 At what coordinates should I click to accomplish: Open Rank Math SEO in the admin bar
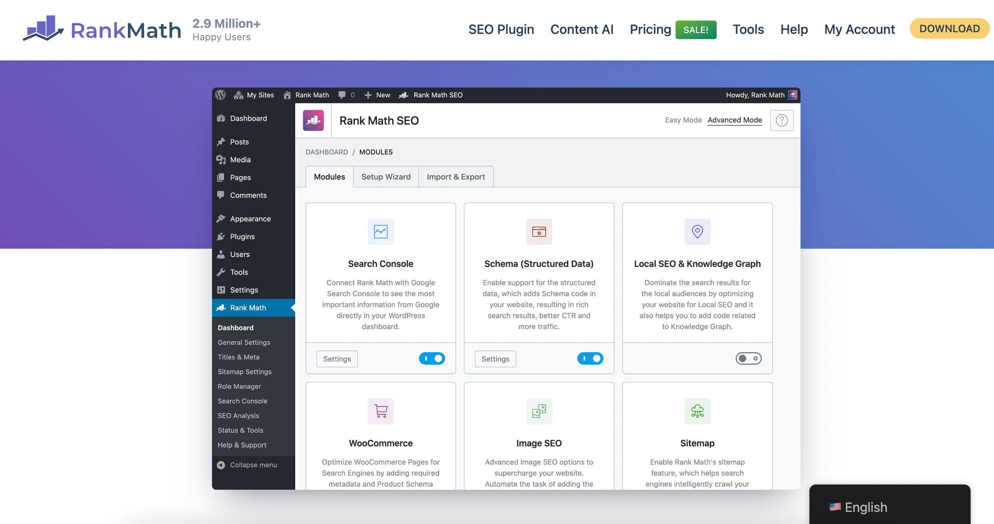click(430, 95)
